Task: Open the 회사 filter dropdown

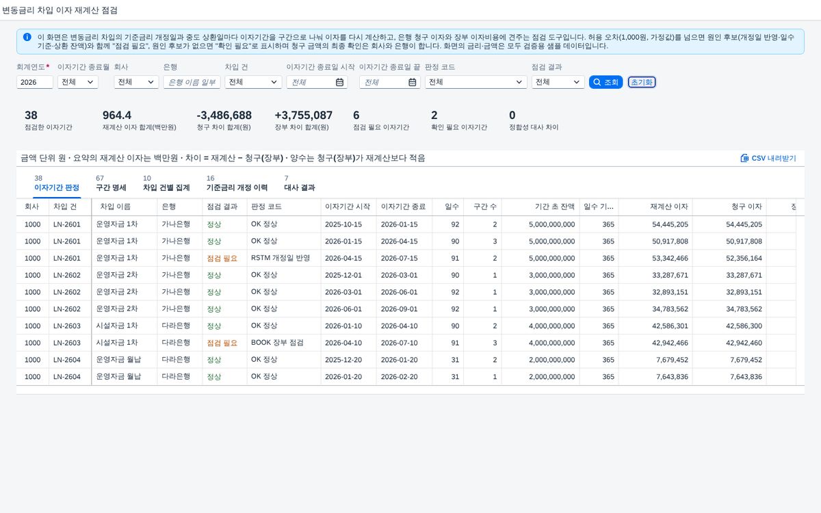Action: point(136,82)
